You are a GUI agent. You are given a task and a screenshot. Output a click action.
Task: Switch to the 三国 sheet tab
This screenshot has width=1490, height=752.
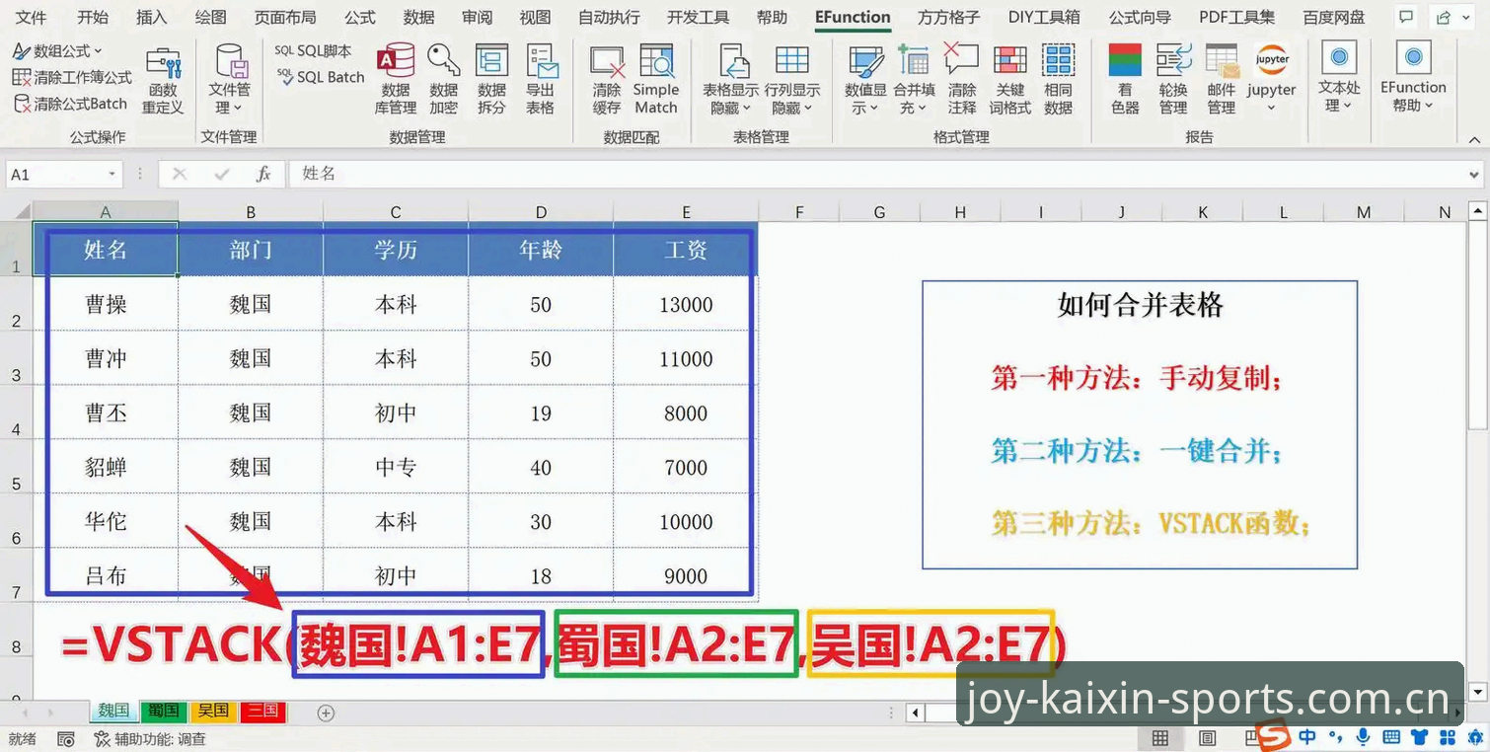tap(262, 711)
